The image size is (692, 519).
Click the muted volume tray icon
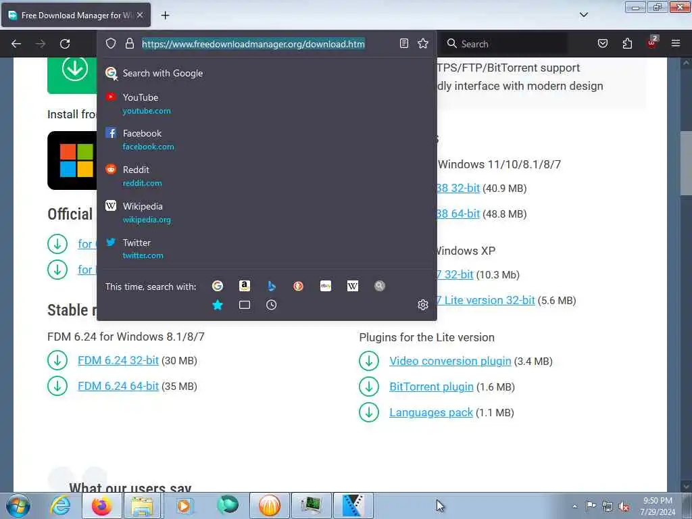tap(624, 507)
